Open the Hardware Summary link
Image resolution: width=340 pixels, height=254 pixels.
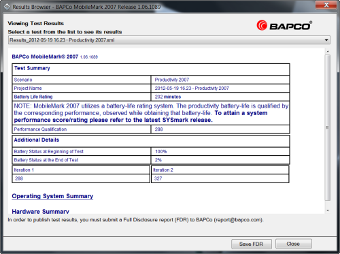coord(41,211)
